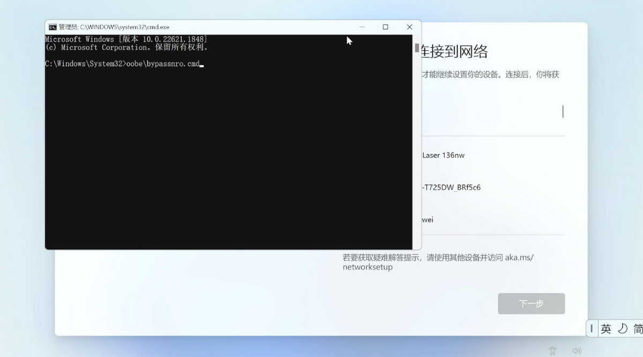This screenshot has height=357, width=643.
Task: Click the volume speaker icon
Action: coord(577,351)
